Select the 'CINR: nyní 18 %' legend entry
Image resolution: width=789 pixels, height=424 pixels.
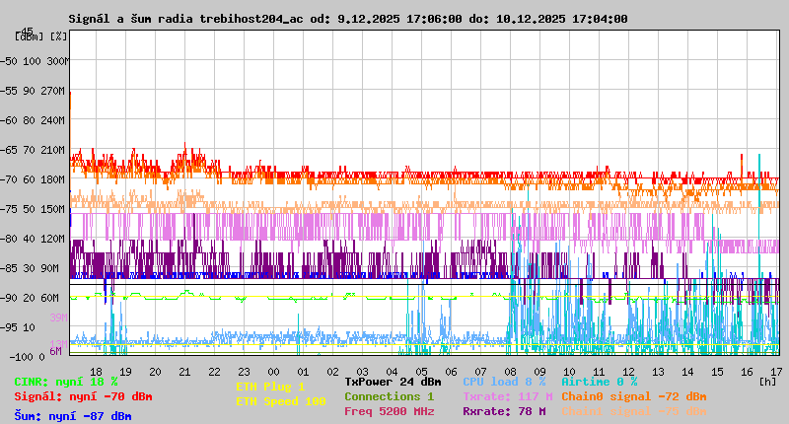(66, 382)
